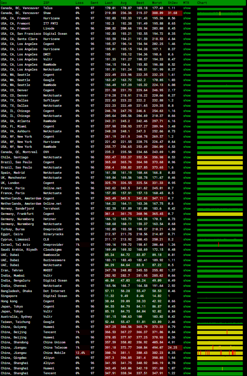Viewport: 247px width, 376px height.
Task: Click the ISP column header
Action: pyautogui.click(x=46, y=3)
